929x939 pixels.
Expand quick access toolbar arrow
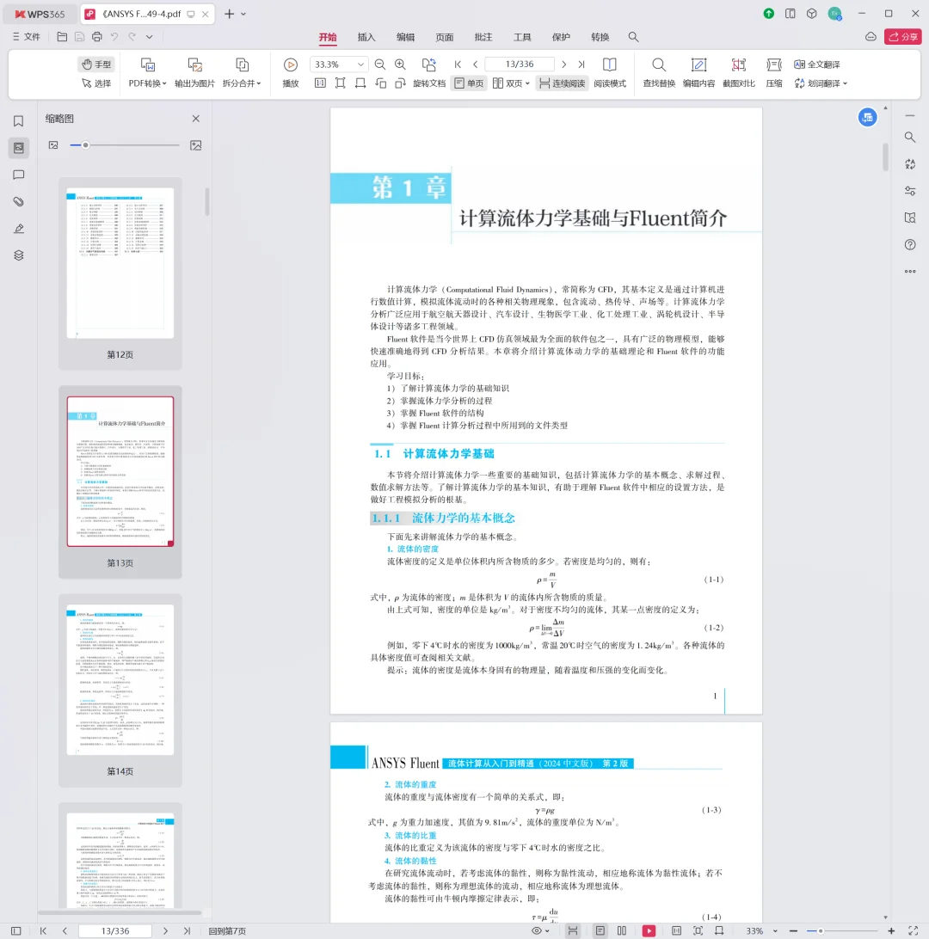point(149,37)
